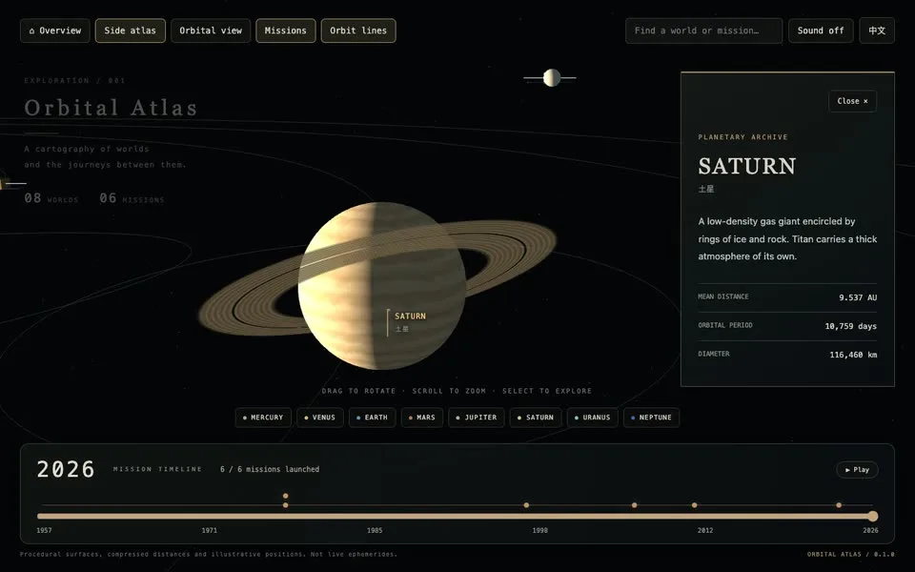Select the Mercury planet chip
This screenshot has height=572, width=915.
263,418
